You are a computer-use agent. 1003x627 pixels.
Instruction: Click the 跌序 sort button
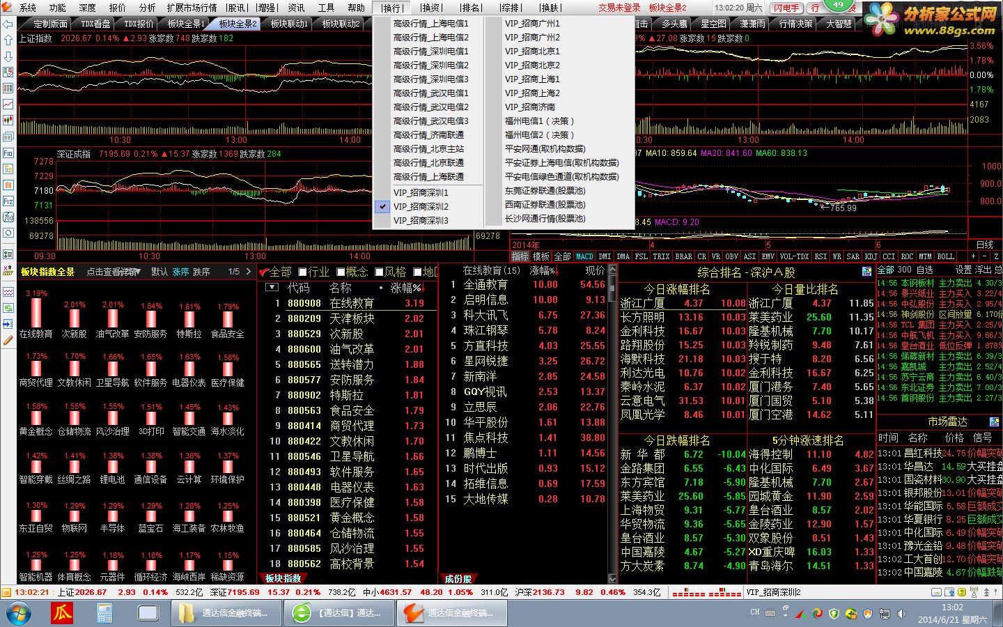(x=201, y=272)
